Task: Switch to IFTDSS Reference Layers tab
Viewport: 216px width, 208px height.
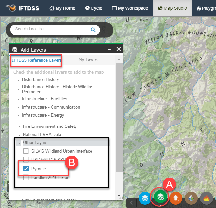Action: pos(37,60)
